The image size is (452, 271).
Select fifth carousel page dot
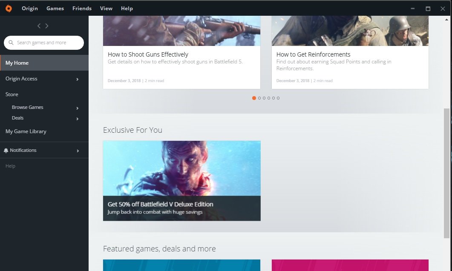click(274, 98)
